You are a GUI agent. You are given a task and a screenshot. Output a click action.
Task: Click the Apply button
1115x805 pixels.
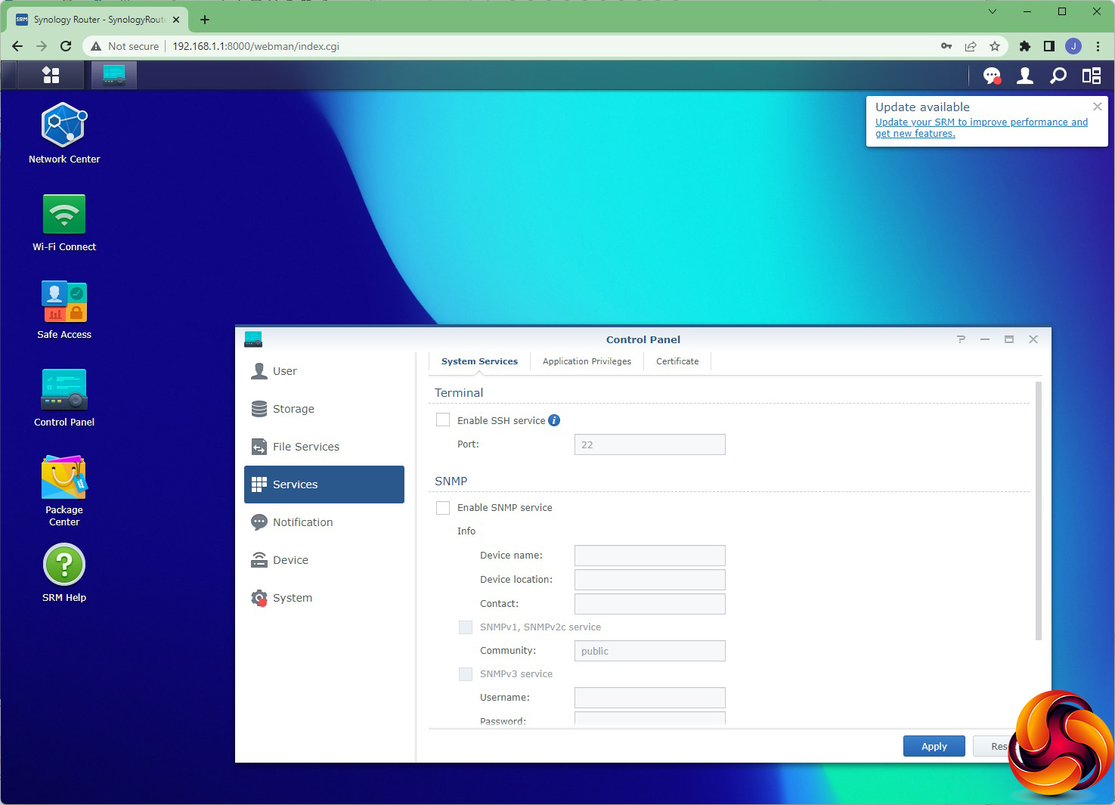click(934, 746)
